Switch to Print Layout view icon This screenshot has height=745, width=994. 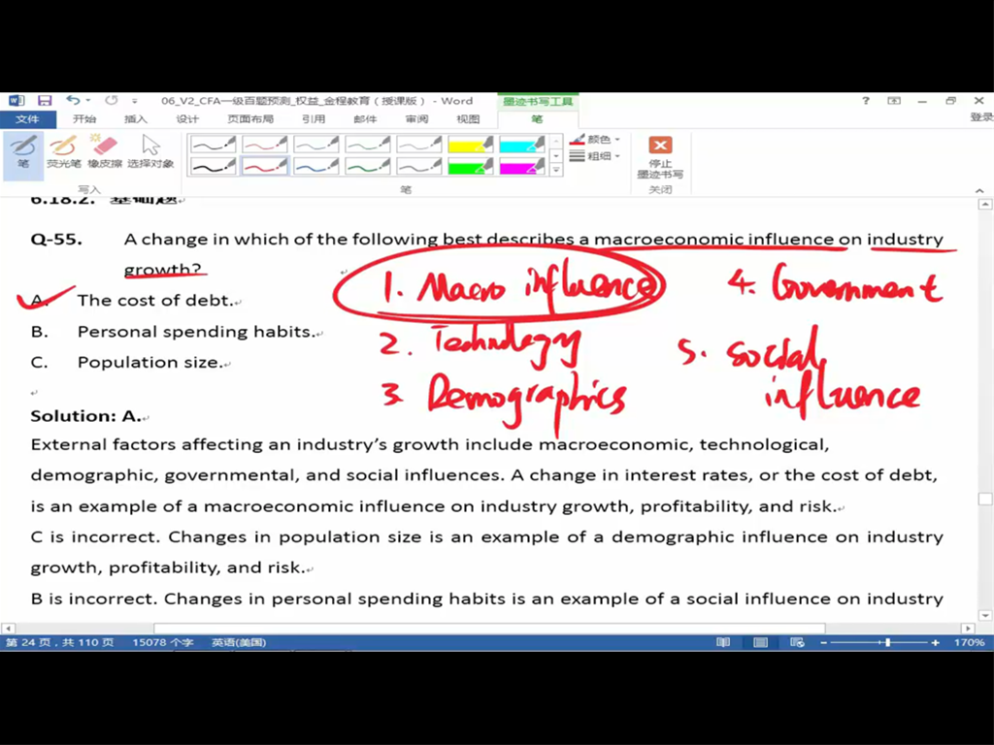coord(760,642)
